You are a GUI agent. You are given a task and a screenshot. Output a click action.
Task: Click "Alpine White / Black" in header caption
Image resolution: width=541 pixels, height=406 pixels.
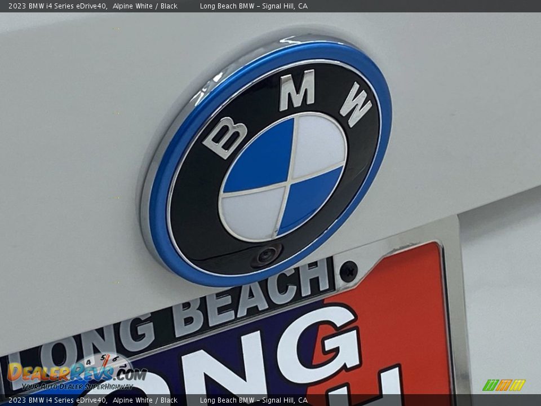click(x=145, y=6)
